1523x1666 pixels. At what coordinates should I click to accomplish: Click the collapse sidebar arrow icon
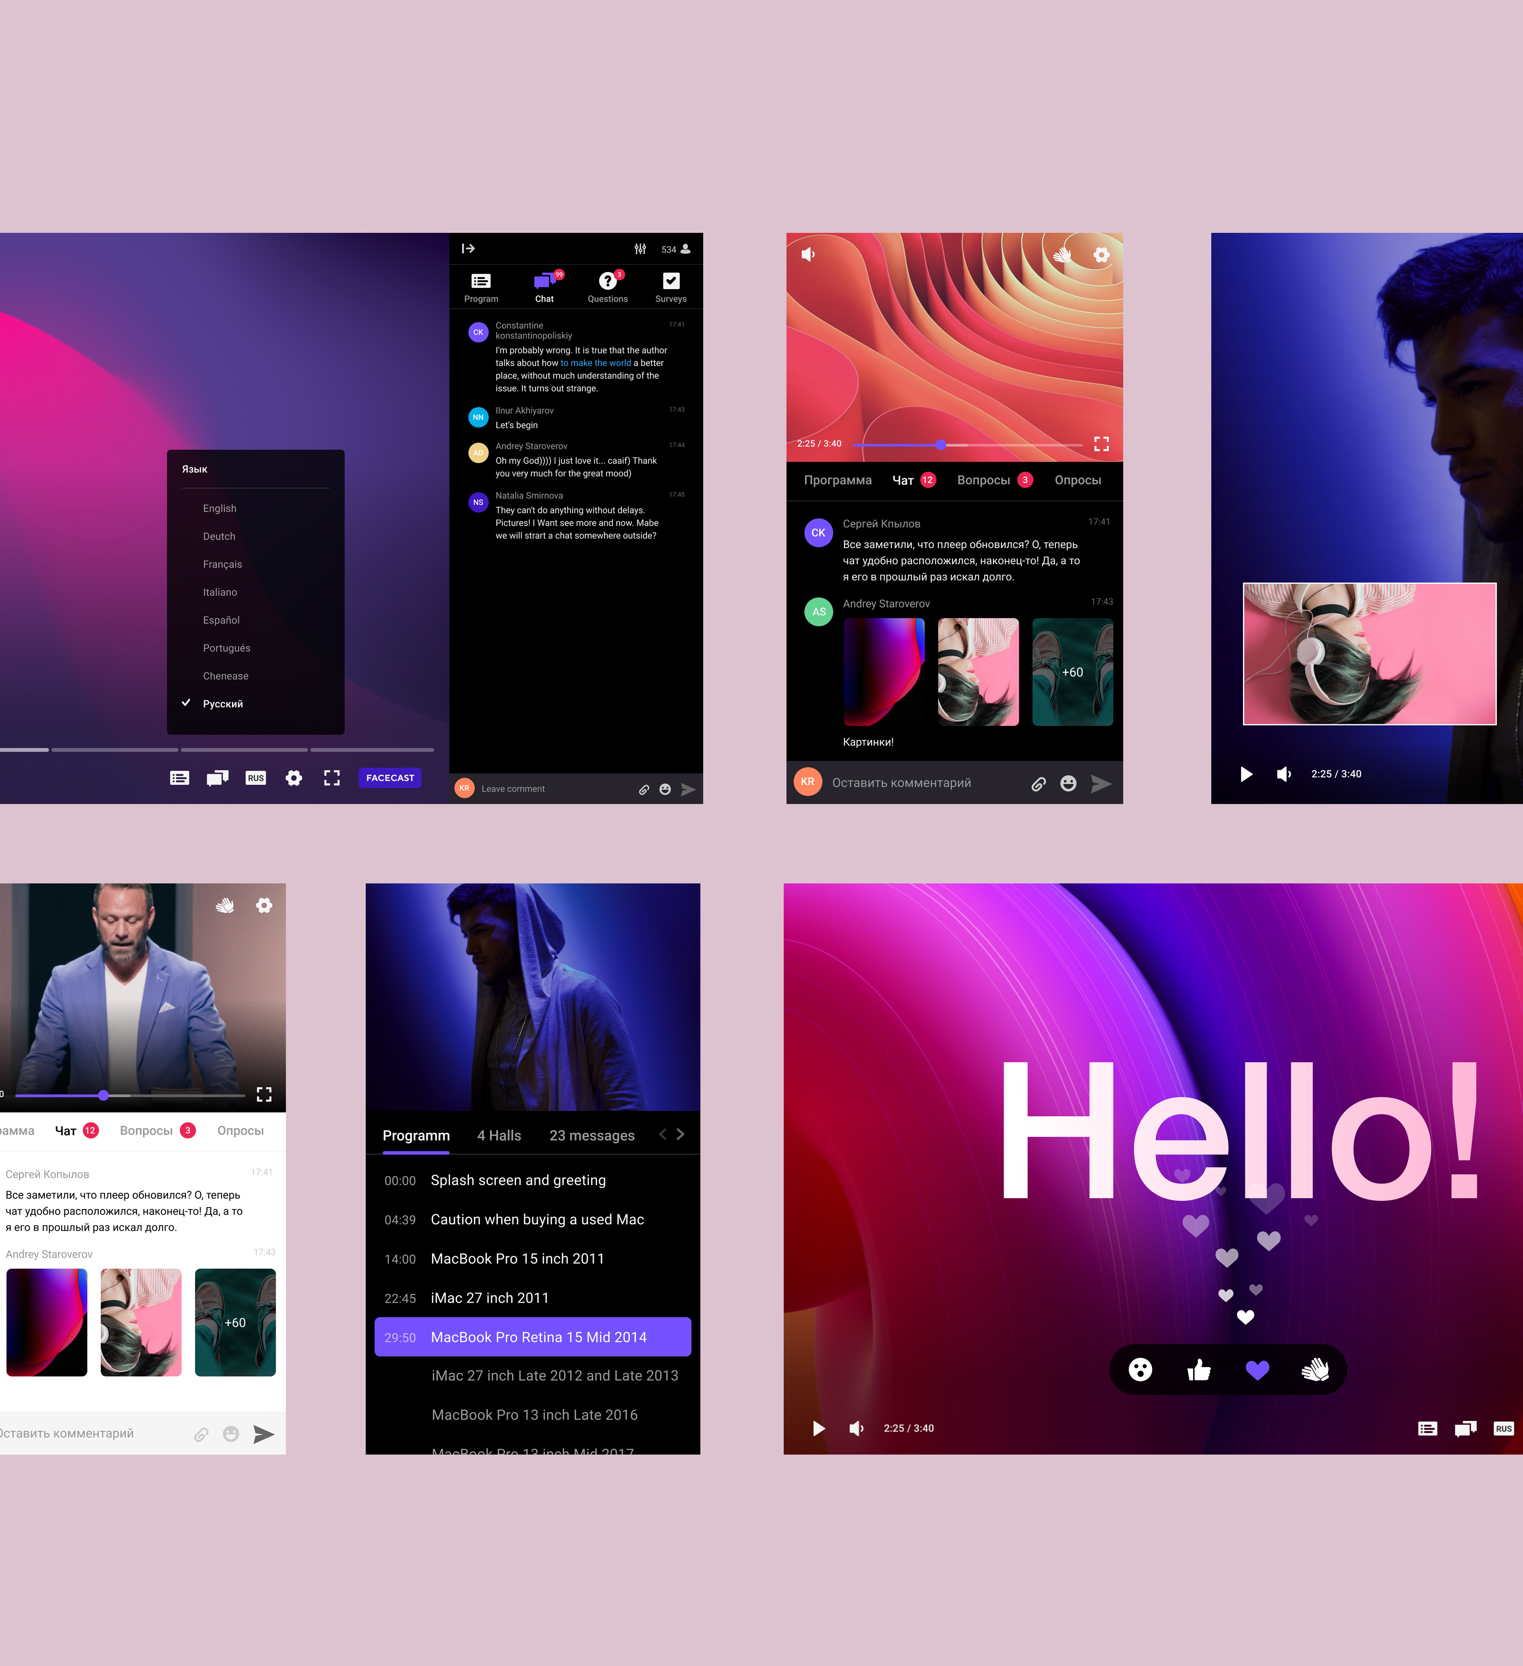(x=468, y=249)
